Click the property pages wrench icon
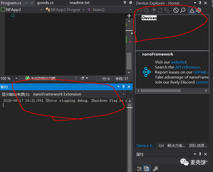 pyautogui.click(x=155, y=169)
